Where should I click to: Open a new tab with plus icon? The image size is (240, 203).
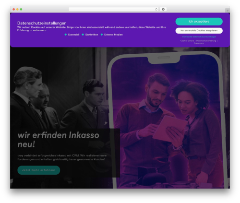228,11
